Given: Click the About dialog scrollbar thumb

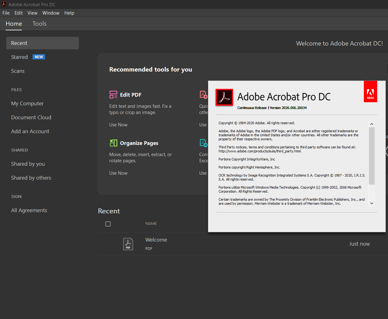Looking at the screenshot, I should (x=372, y=156).
